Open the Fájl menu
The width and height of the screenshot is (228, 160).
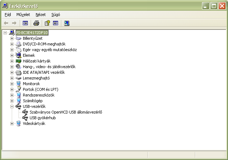[8, 15]
